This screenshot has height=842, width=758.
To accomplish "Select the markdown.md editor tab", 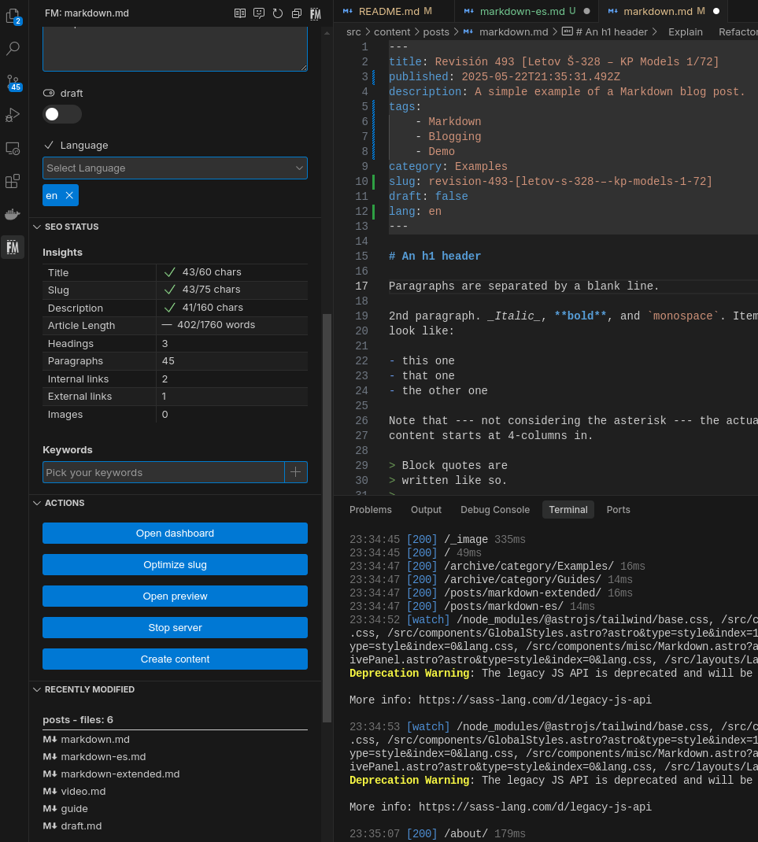I will [664, 11].
